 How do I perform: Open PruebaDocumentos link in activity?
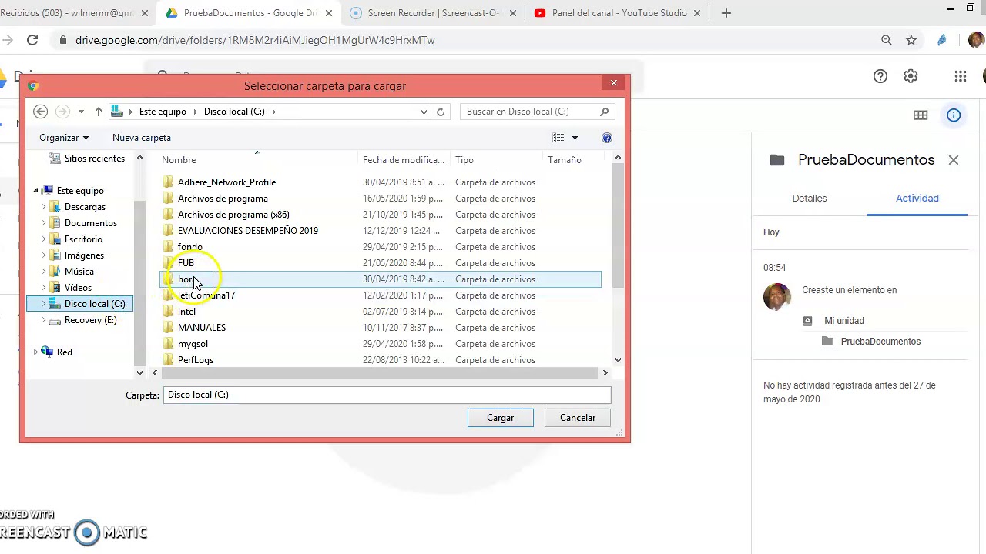pyautogui.click(x=880, y=342)
